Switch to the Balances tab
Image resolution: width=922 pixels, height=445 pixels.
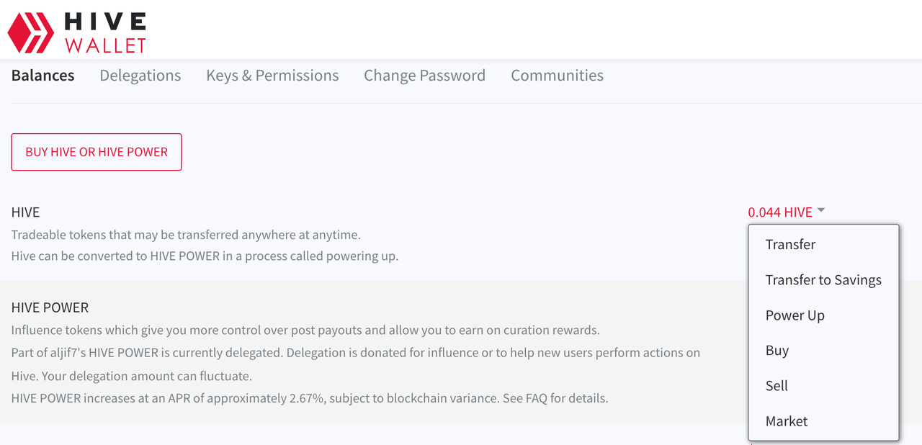43,76
